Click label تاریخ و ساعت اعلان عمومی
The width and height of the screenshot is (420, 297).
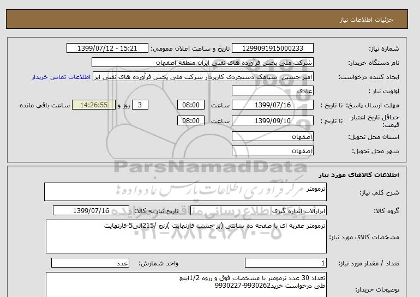(x=190, y=49)
